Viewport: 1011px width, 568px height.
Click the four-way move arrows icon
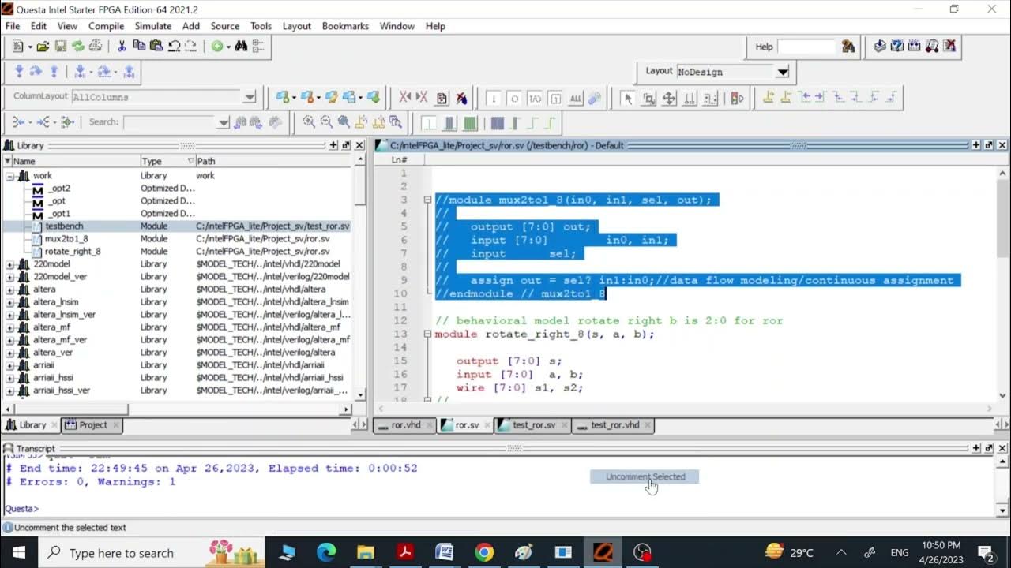click(669, 98)
